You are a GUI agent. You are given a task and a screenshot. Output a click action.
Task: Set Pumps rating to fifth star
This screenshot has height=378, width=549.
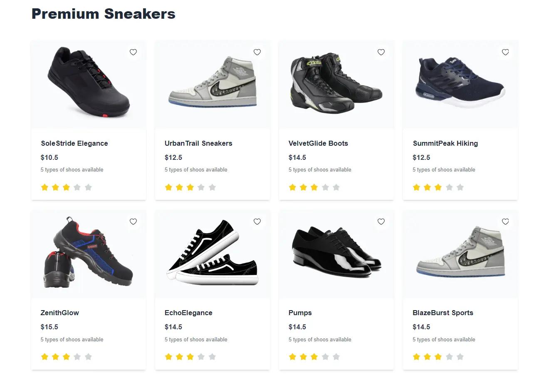pyautogui.click(x=336, y=357)
